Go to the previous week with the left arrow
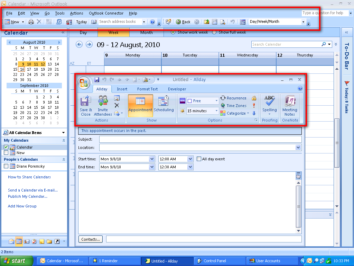Screen dimensions: 354x266 [79, 44]
